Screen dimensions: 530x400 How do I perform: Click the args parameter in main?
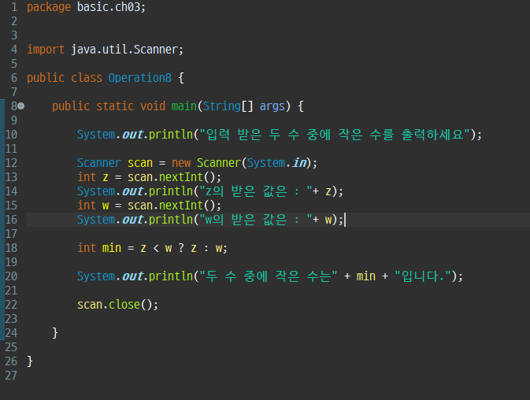(272, 106)
